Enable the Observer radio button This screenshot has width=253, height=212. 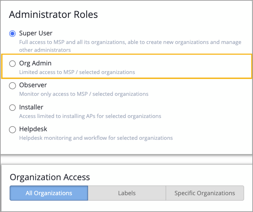pos(13,85)
